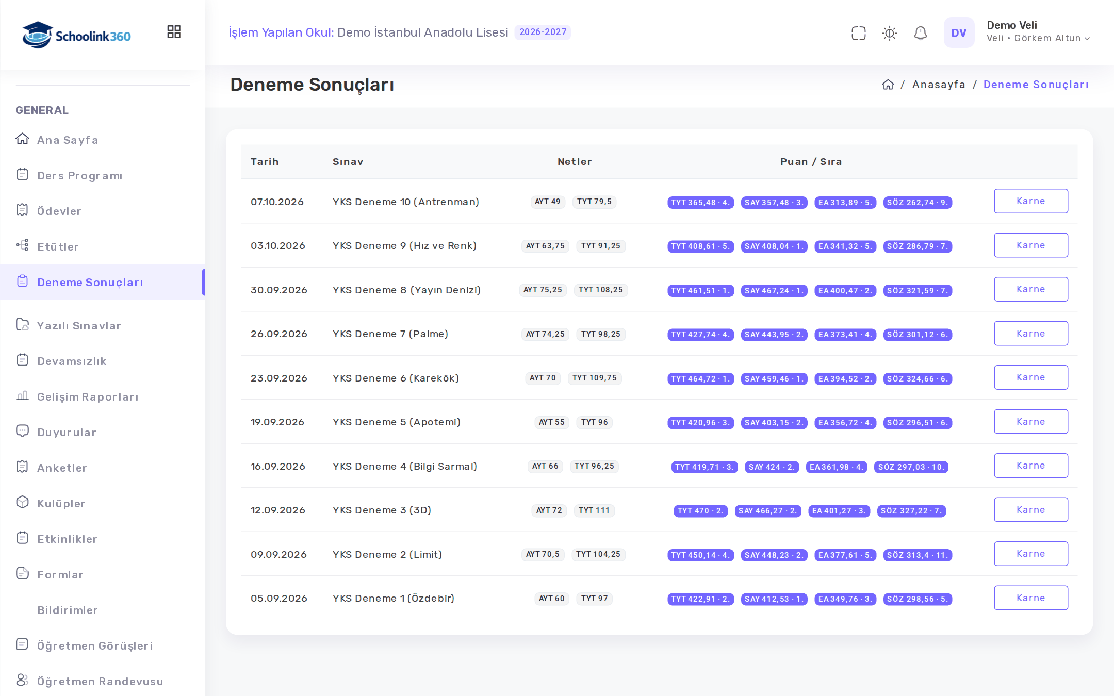The width and height of the screenshot is (1114, 696).
Task: Click the Kulüpler cube icon
Action: (22, 503)
